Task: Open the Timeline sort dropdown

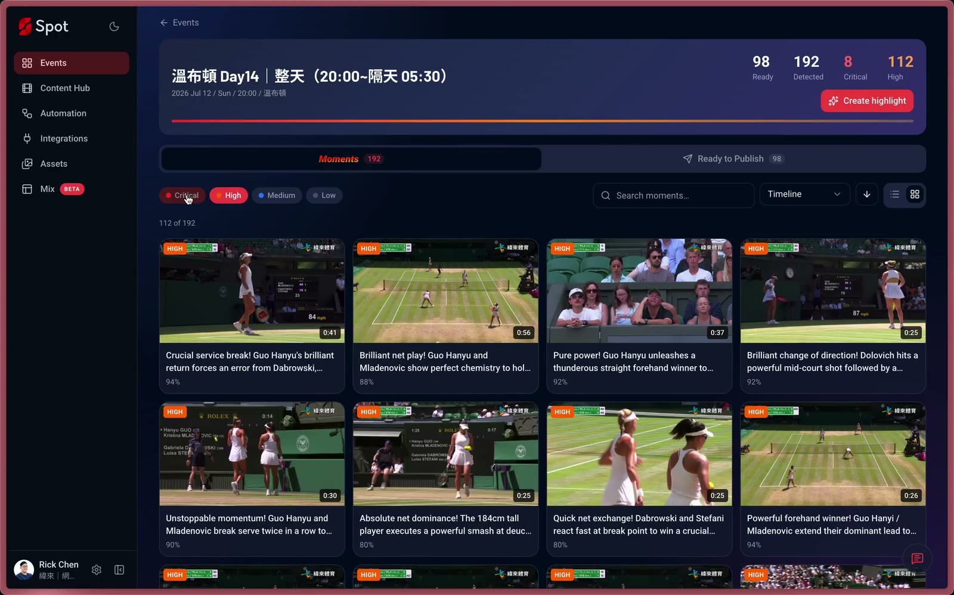Action: click(x=804, y=194)
